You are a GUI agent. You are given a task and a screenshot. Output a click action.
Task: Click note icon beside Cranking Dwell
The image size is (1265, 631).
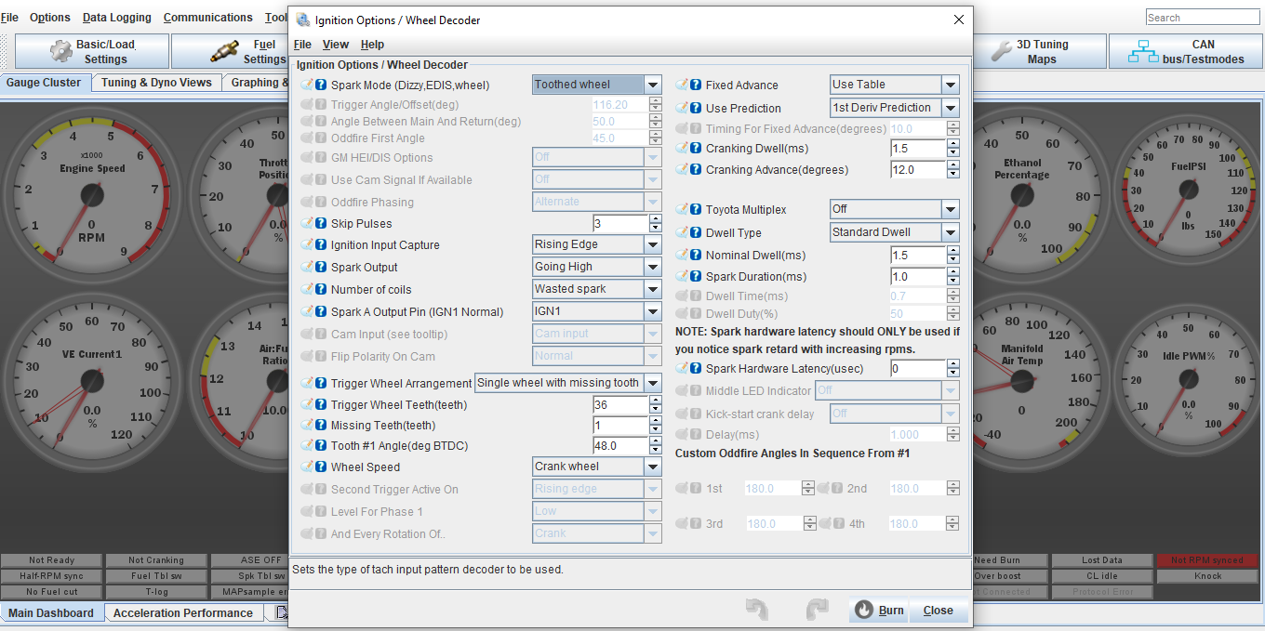point(682,149)
